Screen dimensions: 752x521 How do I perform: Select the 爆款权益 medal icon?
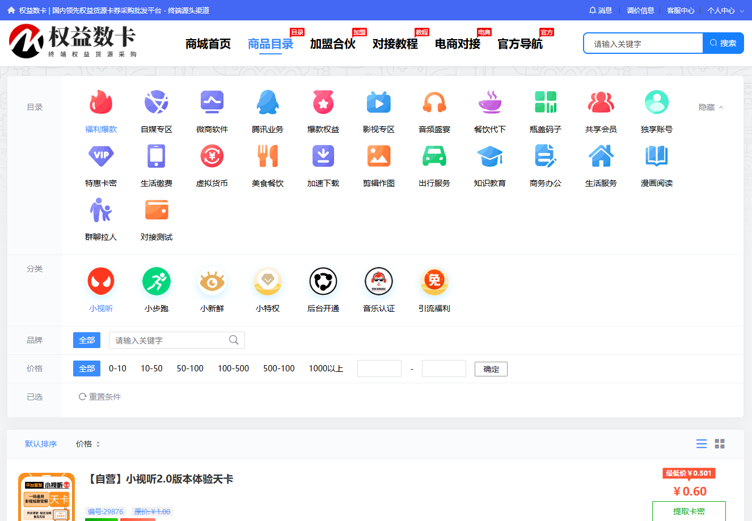click(x=323, y=103)
